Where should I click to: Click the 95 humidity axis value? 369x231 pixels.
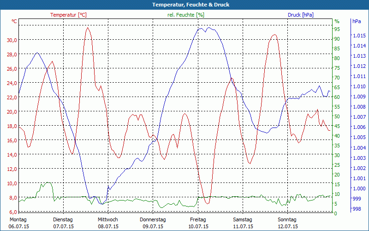point(337,29)
